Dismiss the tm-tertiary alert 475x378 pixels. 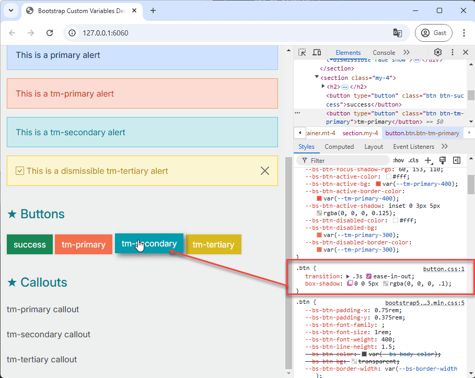[265, 171]
